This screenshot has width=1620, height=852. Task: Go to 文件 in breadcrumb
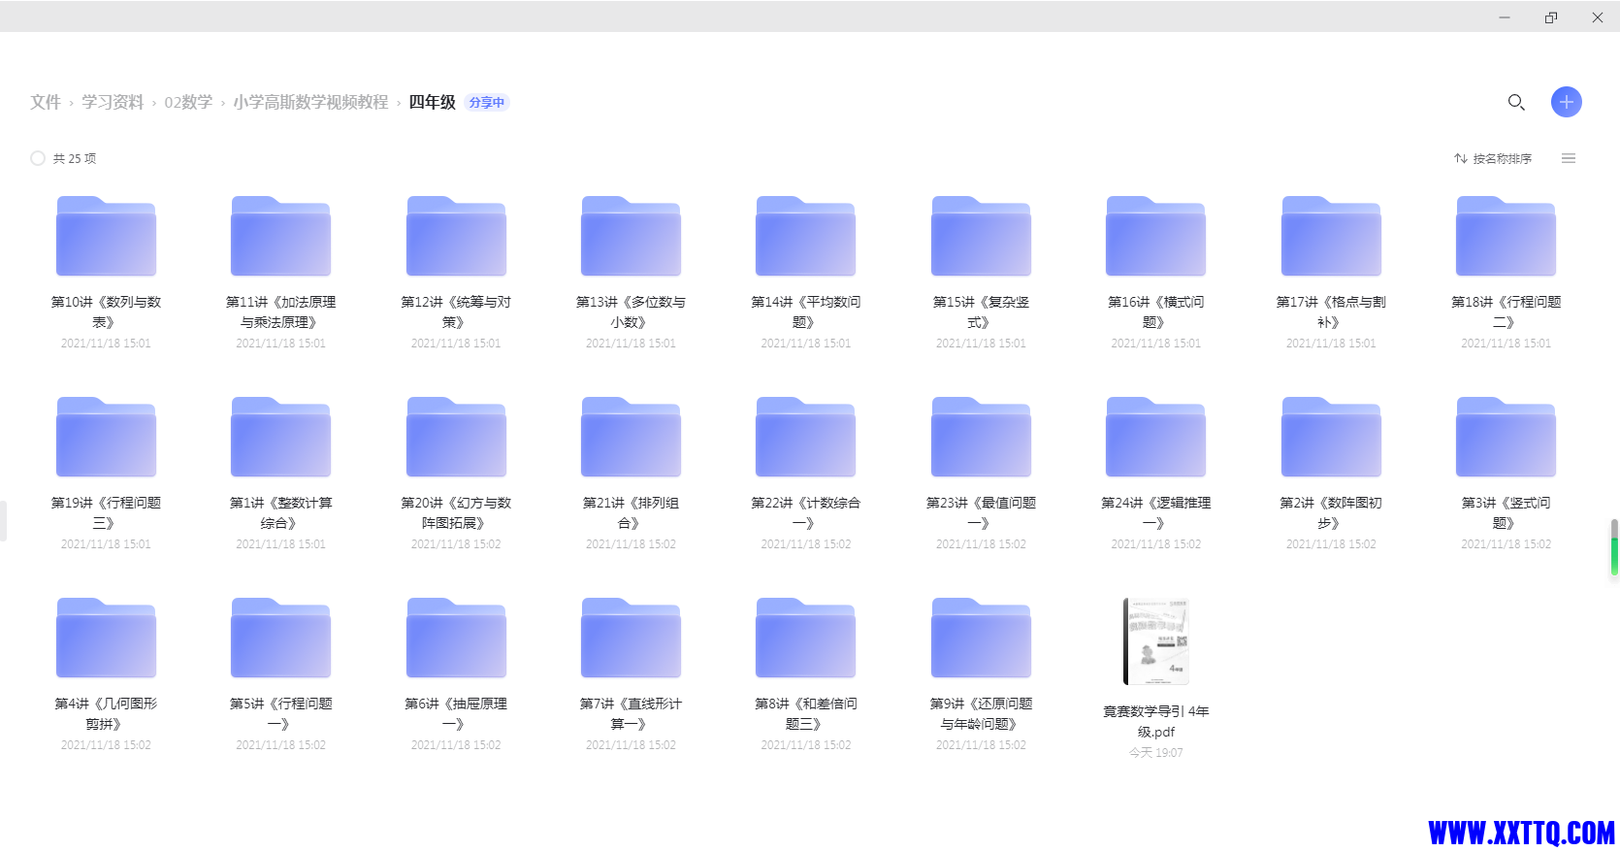46,102
